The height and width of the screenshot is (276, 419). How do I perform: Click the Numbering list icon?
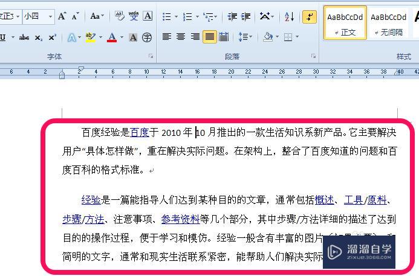pos(187,17)
